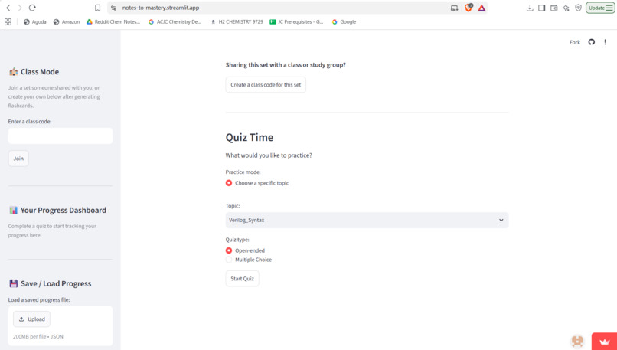This screenshot has width=617, height=350.
Task: Go forward using the browser forward arrow
Action: tap(20, 8)
